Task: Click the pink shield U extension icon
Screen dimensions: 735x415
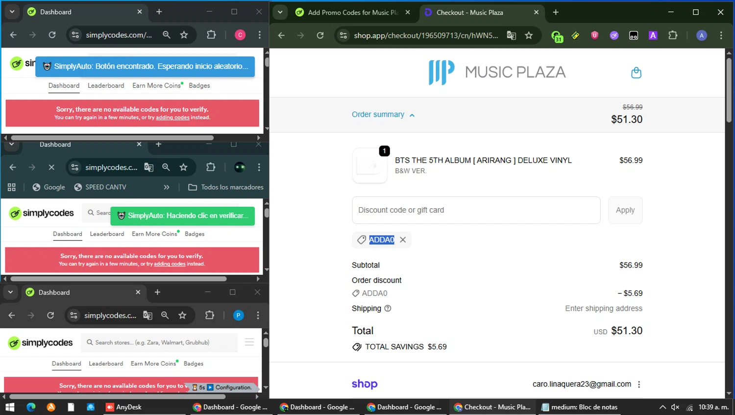Action: 594,35
